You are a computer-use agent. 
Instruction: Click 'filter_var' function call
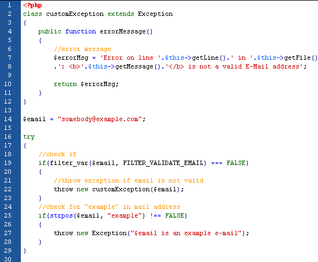point(69,163)
